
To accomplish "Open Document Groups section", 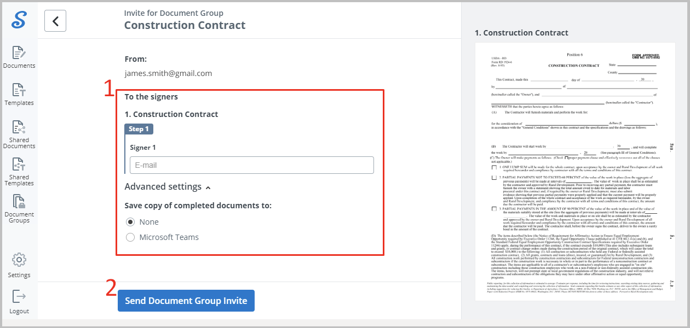I will click(19, 209).
